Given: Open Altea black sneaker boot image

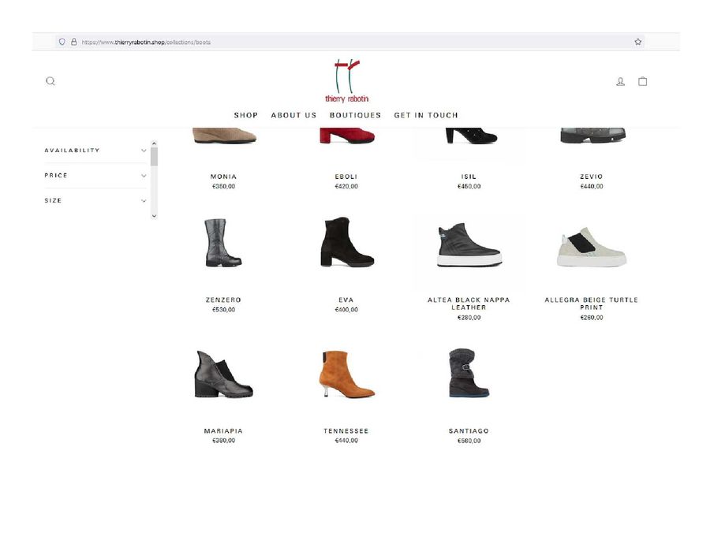Looking at the screenshot, I should pyautogui.click(x=469, y=244).
